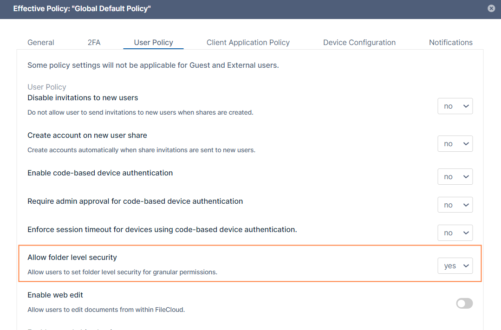Expand Require admin approval dropdown

pyautogui.click(x=455, y=205)
